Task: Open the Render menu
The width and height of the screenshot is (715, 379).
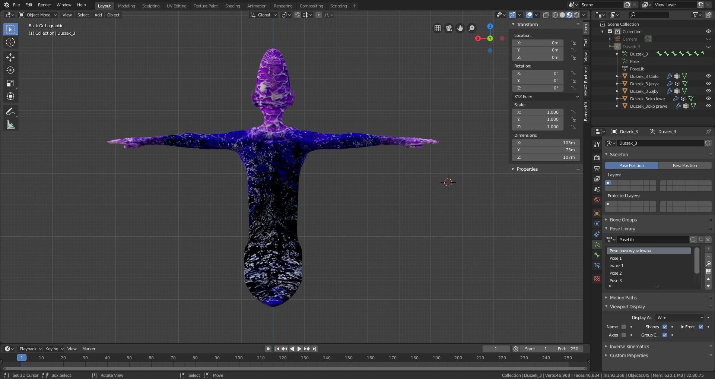Action: pos(44,5)
